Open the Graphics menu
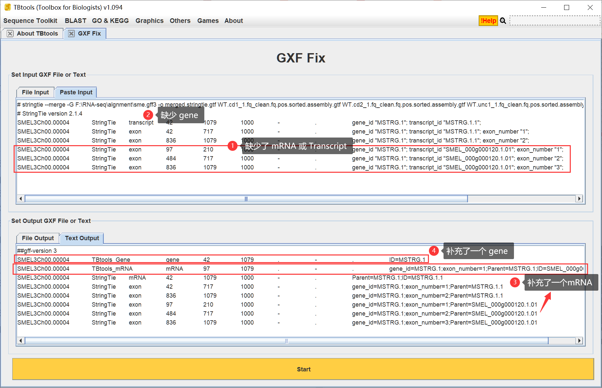Screen dimensions: 602x388 coord(150,20)
